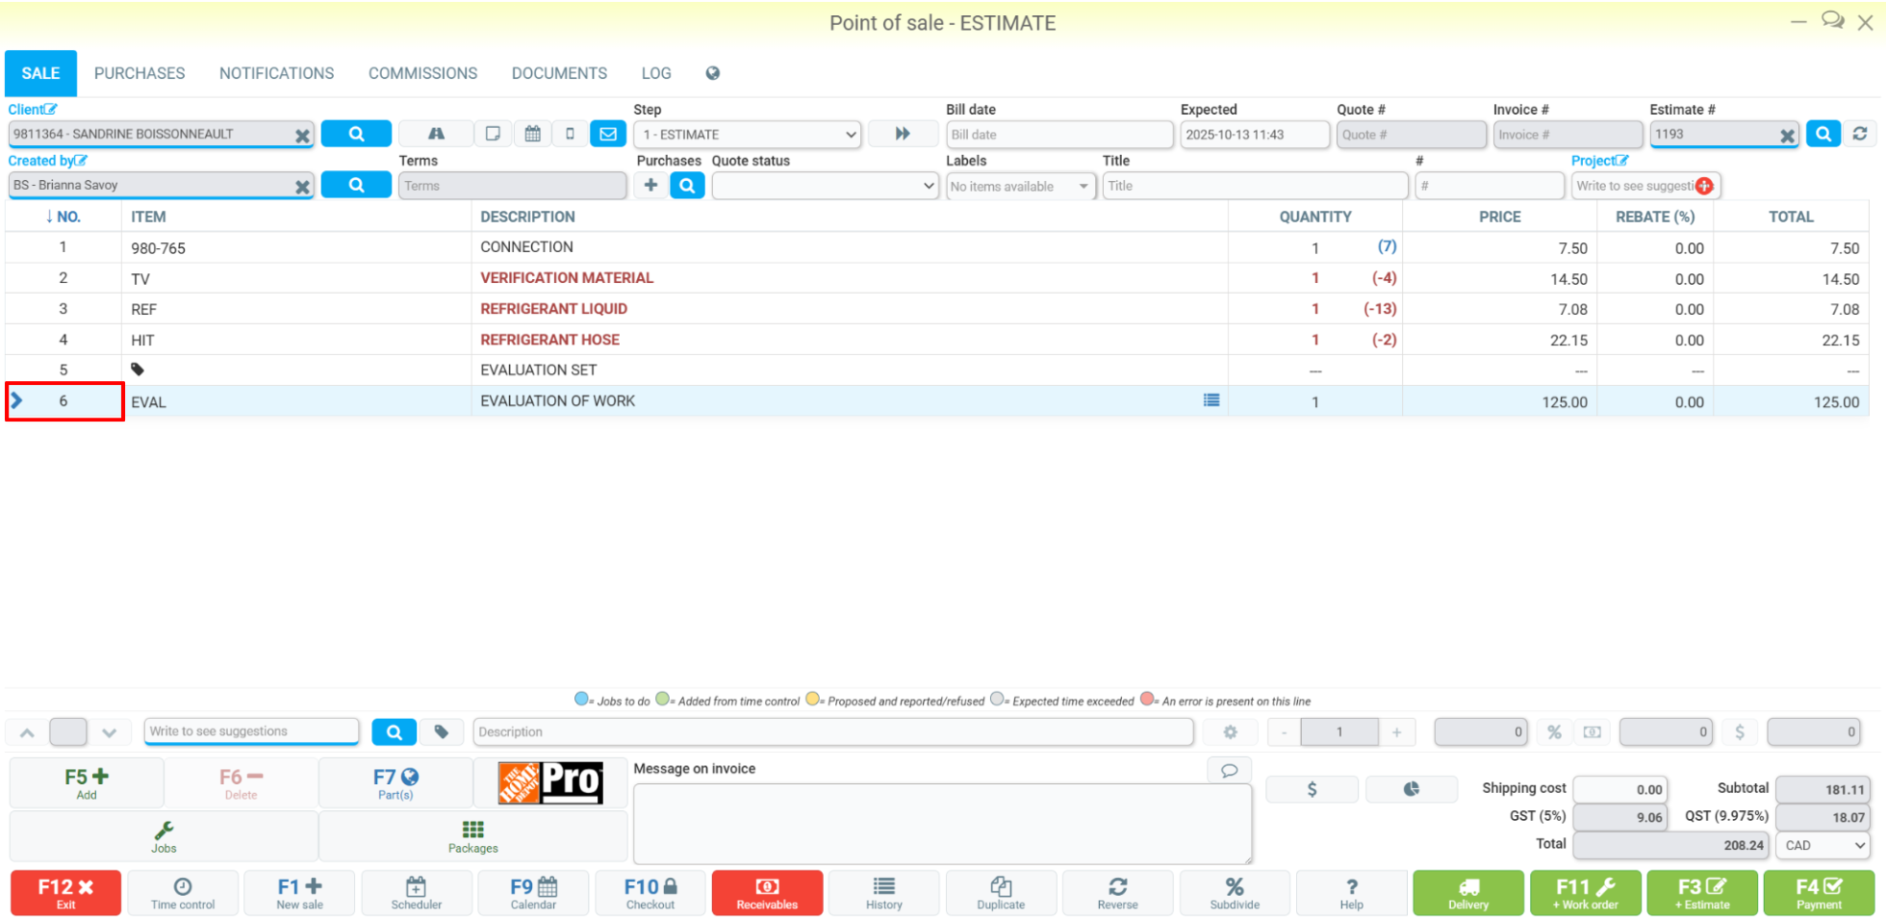The width and height of the screenshot is (1886, 921).
Task: Expand the Step dropdown showing 1 - ESTIMATE
Action: click(748, 135)
